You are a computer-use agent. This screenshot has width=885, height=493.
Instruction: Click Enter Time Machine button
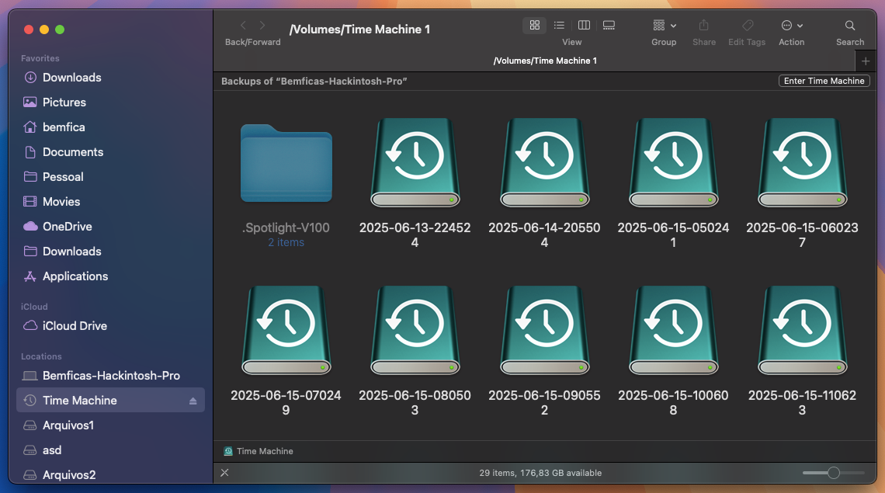[x=824, y=81]
